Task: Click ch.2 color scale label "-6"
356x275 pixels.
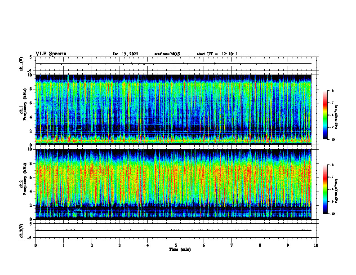Action: 332,165
